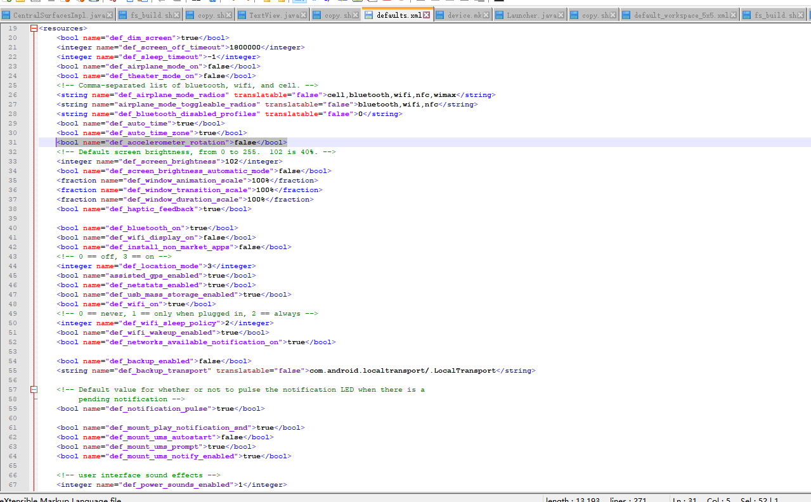The height and width of the screenshot is (502, 811).
Task: Click the def_power_sounds_enabled line
Action: (171, 485)
